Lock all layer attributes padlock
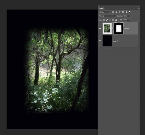The height and width of the screenshot is (135, 145). (116, 20)
